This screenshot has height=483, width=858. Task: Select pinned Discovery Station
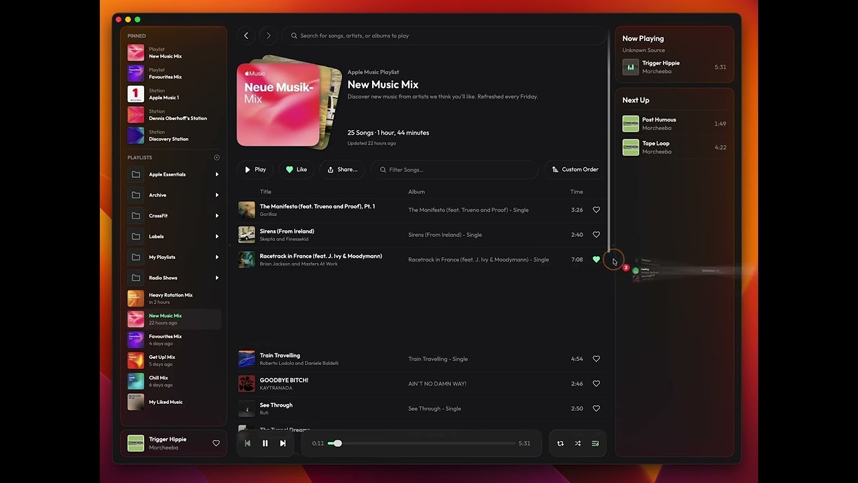(x=168, y=136)
